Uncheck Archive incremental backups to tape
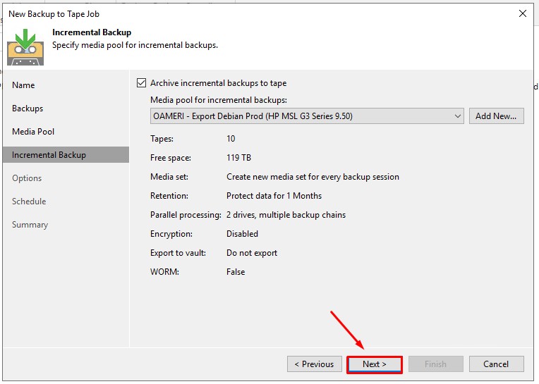 pyautogui.click(x=141, y=83)
